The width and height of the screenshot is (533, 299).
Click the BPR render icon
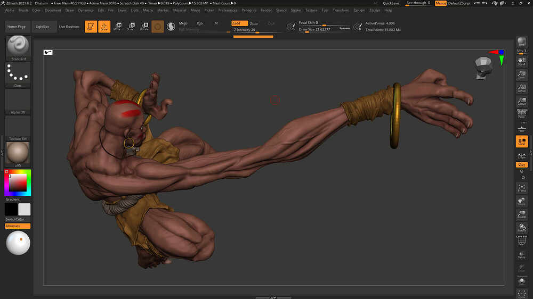[521, 42]
